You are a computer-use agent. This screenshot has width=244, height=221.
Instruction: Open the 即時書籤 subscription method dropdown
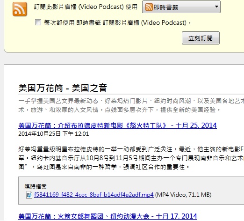pos(181,7)
